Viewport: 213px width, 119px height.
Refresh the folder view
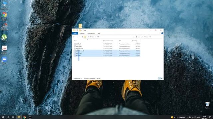(x=137, y=37)
